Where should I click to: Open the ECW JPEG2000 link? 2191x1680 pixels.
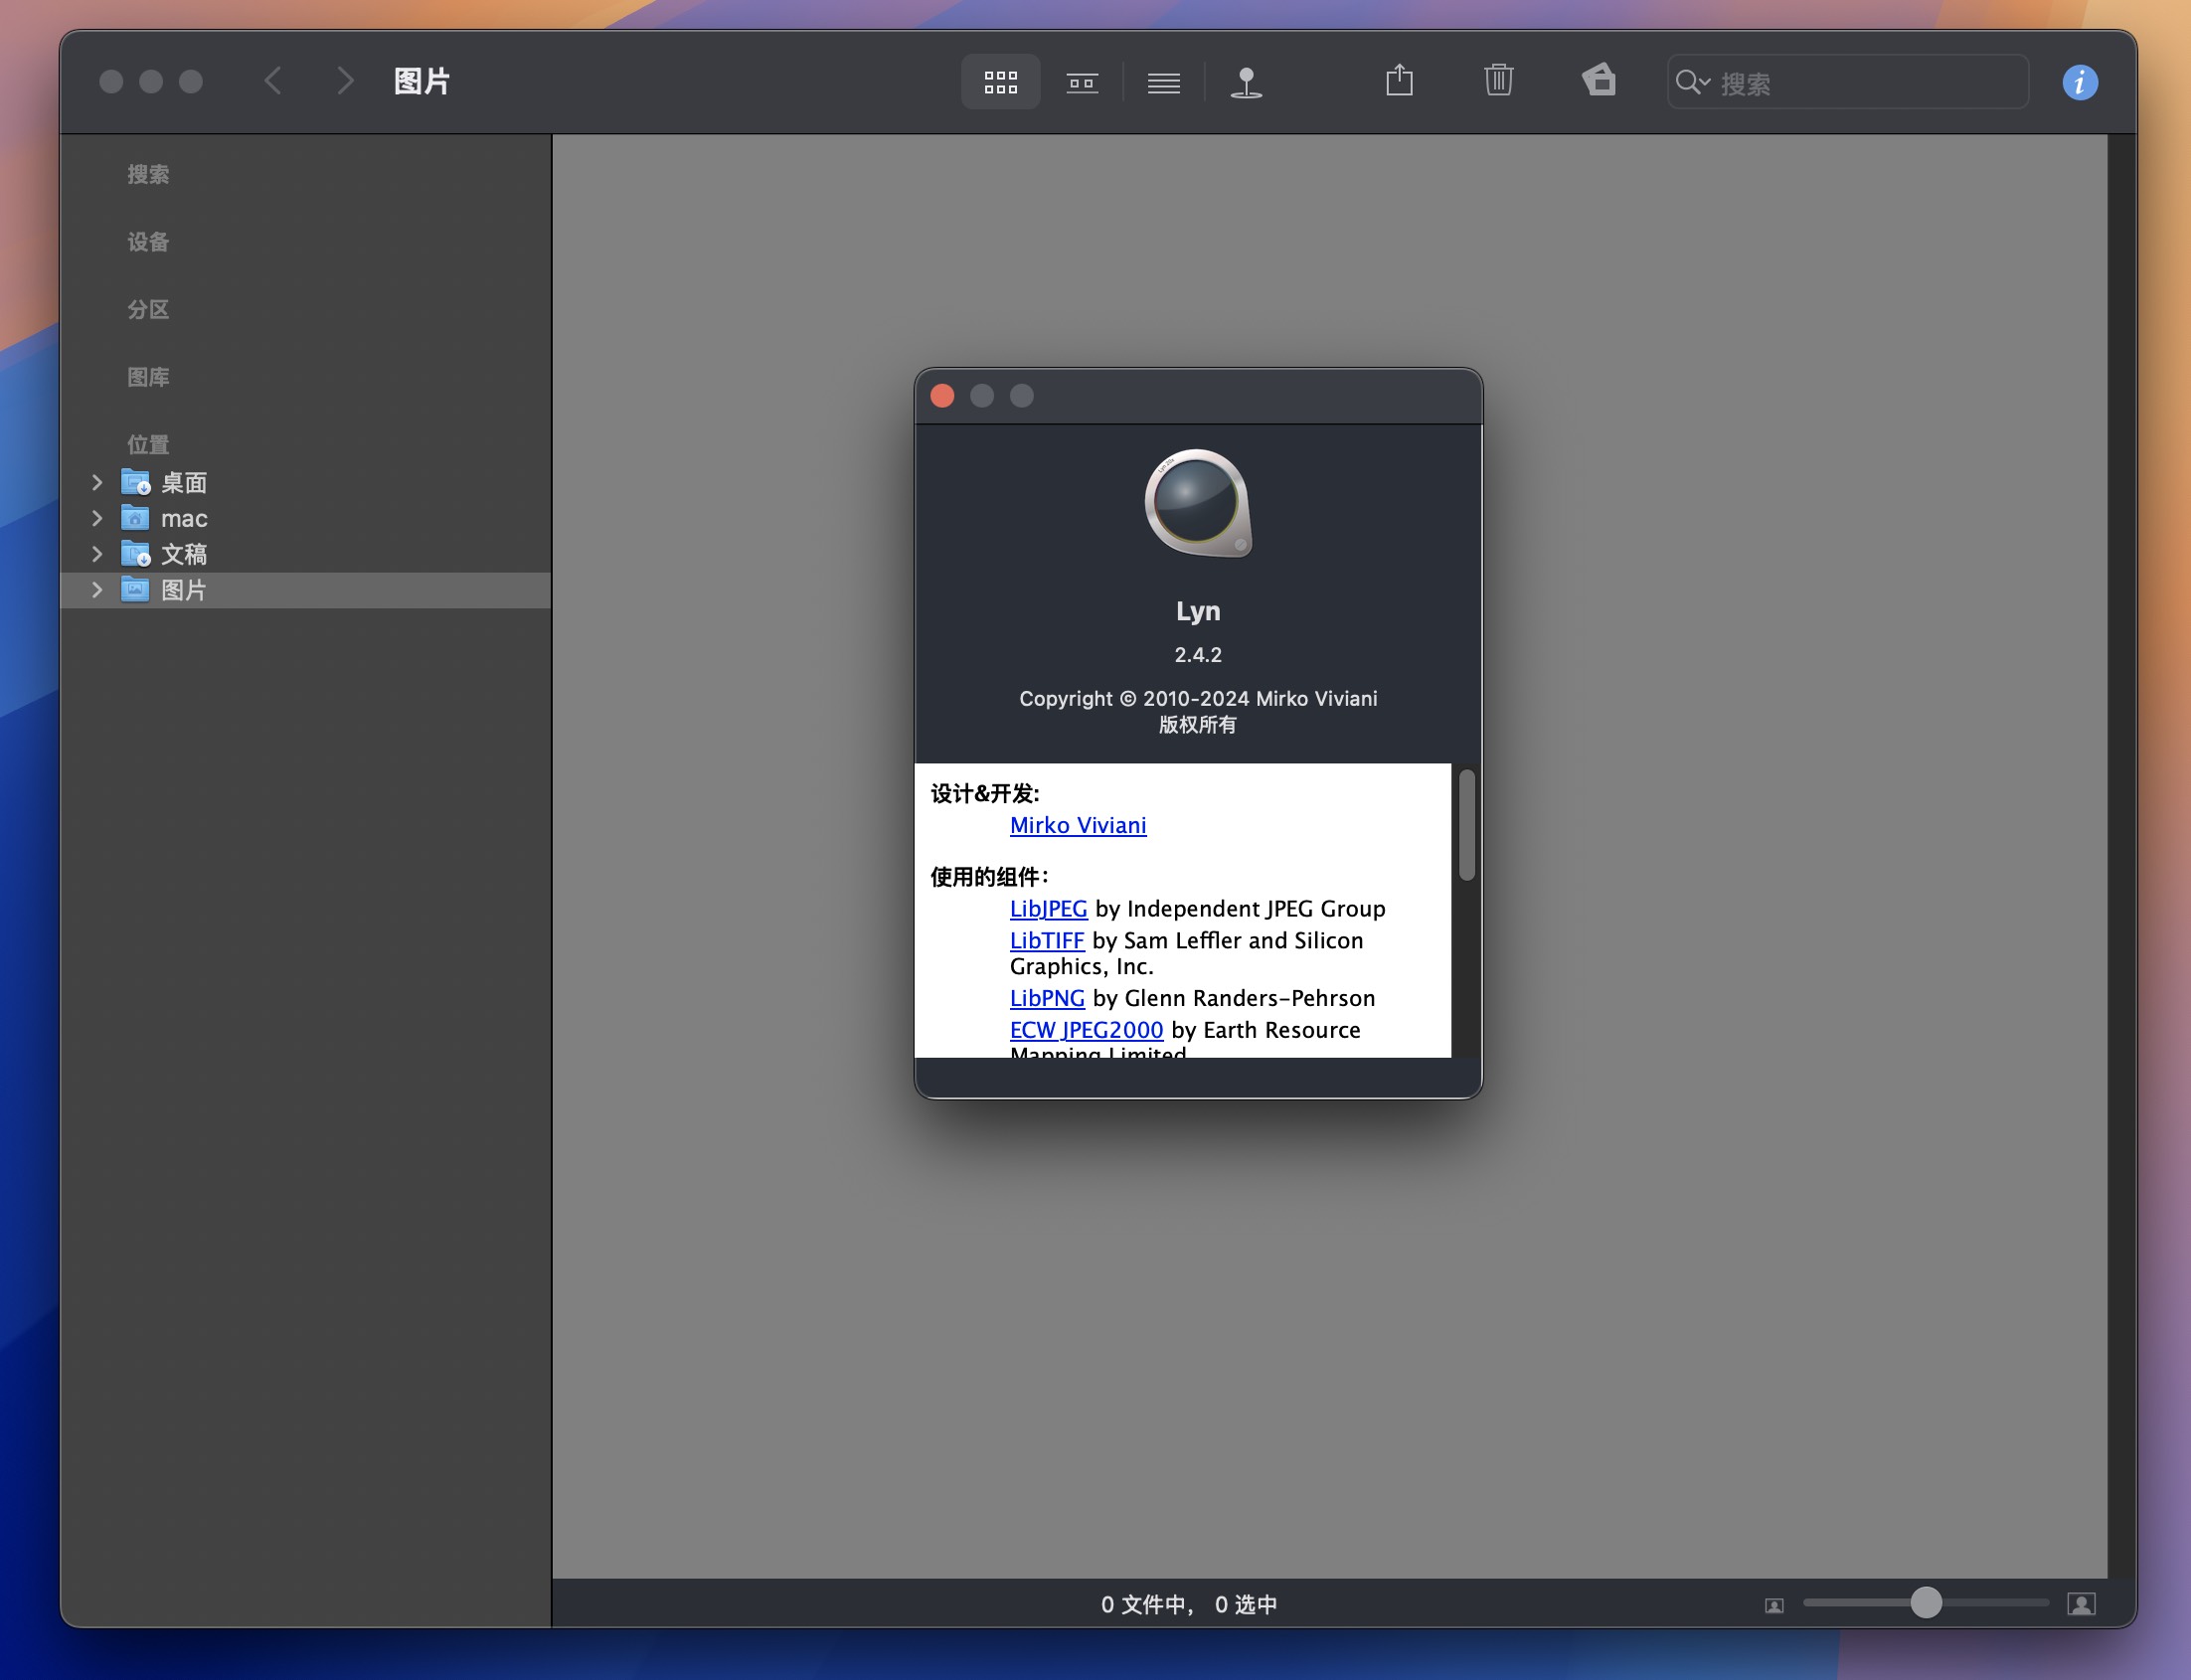1086,1030
